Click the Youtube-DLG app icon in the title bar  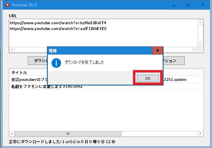coord(8,5)
